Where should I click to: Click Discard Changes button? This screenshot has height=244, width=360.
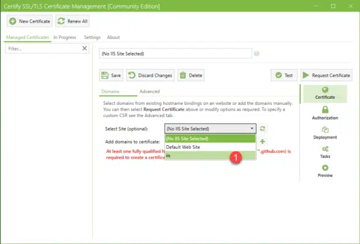150,75
